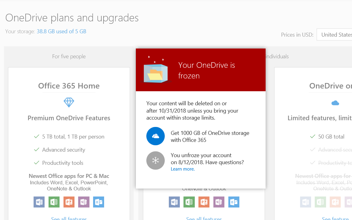Viewport: 352px width, 220px height.
Task: Click the Premium OneDrive Features subtitle
Action: 69,118
